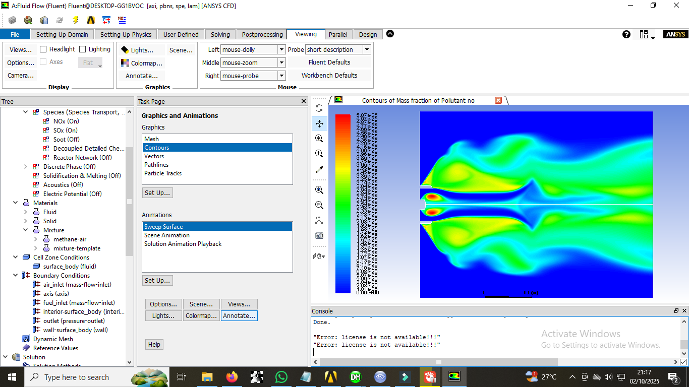Click the rotate view tool icon
Image resolution: width=689 pixels, height=387 pixels.
click(319, 108)
